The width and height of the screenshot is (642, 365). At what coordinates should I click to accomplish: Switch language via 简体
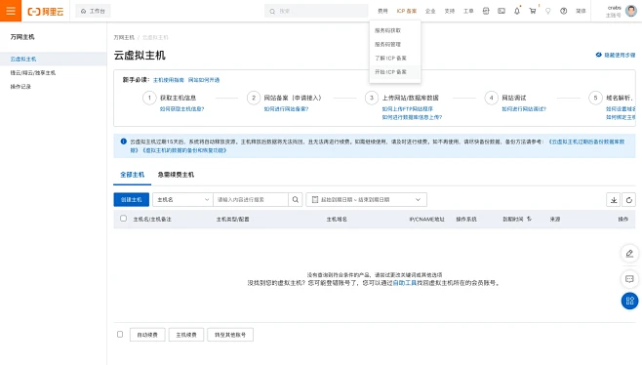point(581,11)
